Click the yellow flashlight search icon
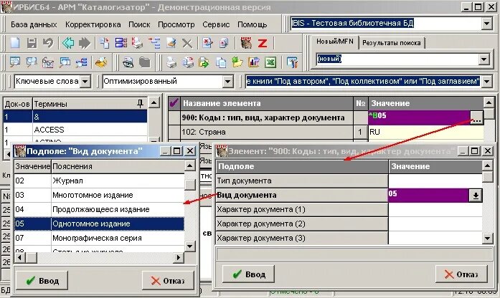The height and width of the screenshot is (298, 500). click(x=101, y=62)
